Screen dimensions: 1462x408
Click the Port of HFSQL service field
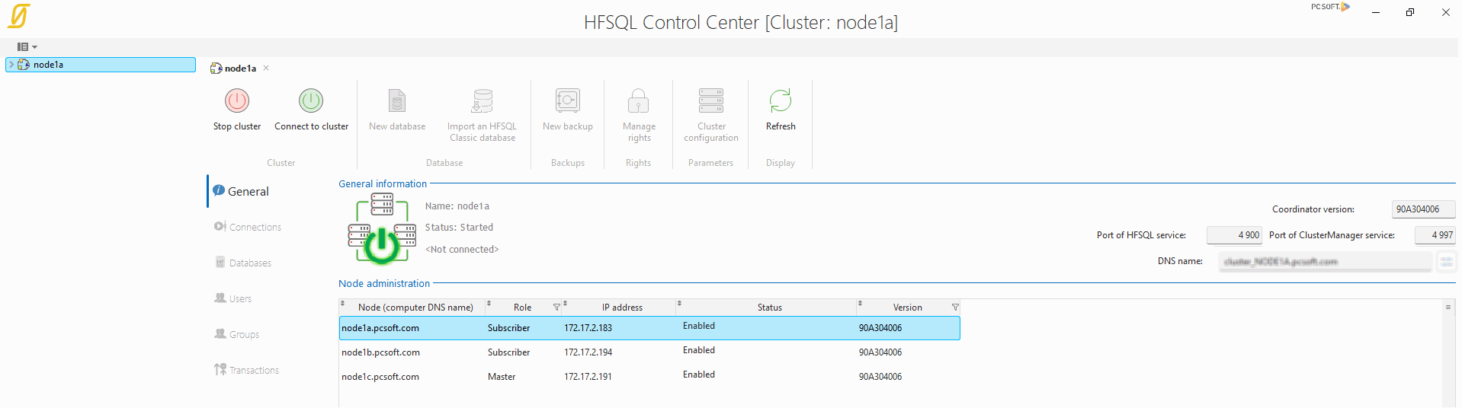[x=1234, y=235]
